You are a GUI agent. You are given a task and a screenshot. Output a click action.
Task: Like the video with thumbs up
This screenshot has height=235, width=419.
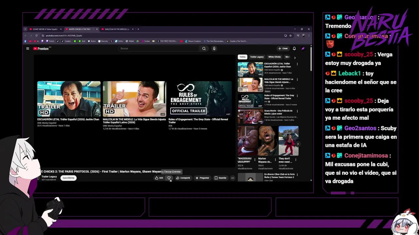click(x=159, y=178)
